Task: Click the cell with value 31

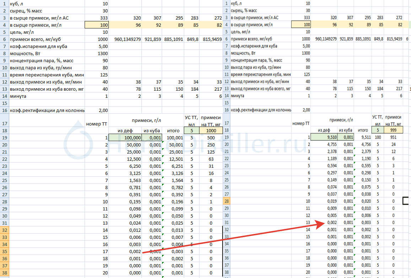Action: pyautogui.click(x=211, y=166)
